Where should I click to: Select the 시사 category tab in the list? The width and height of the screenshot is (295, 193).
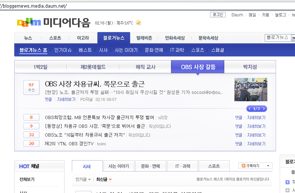coord(87,166)
